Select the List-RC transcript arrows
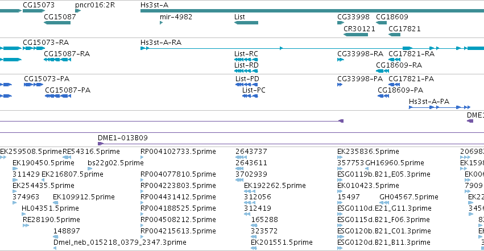The width and height of the screenshot is (484, 251). (x=246, y=60)
